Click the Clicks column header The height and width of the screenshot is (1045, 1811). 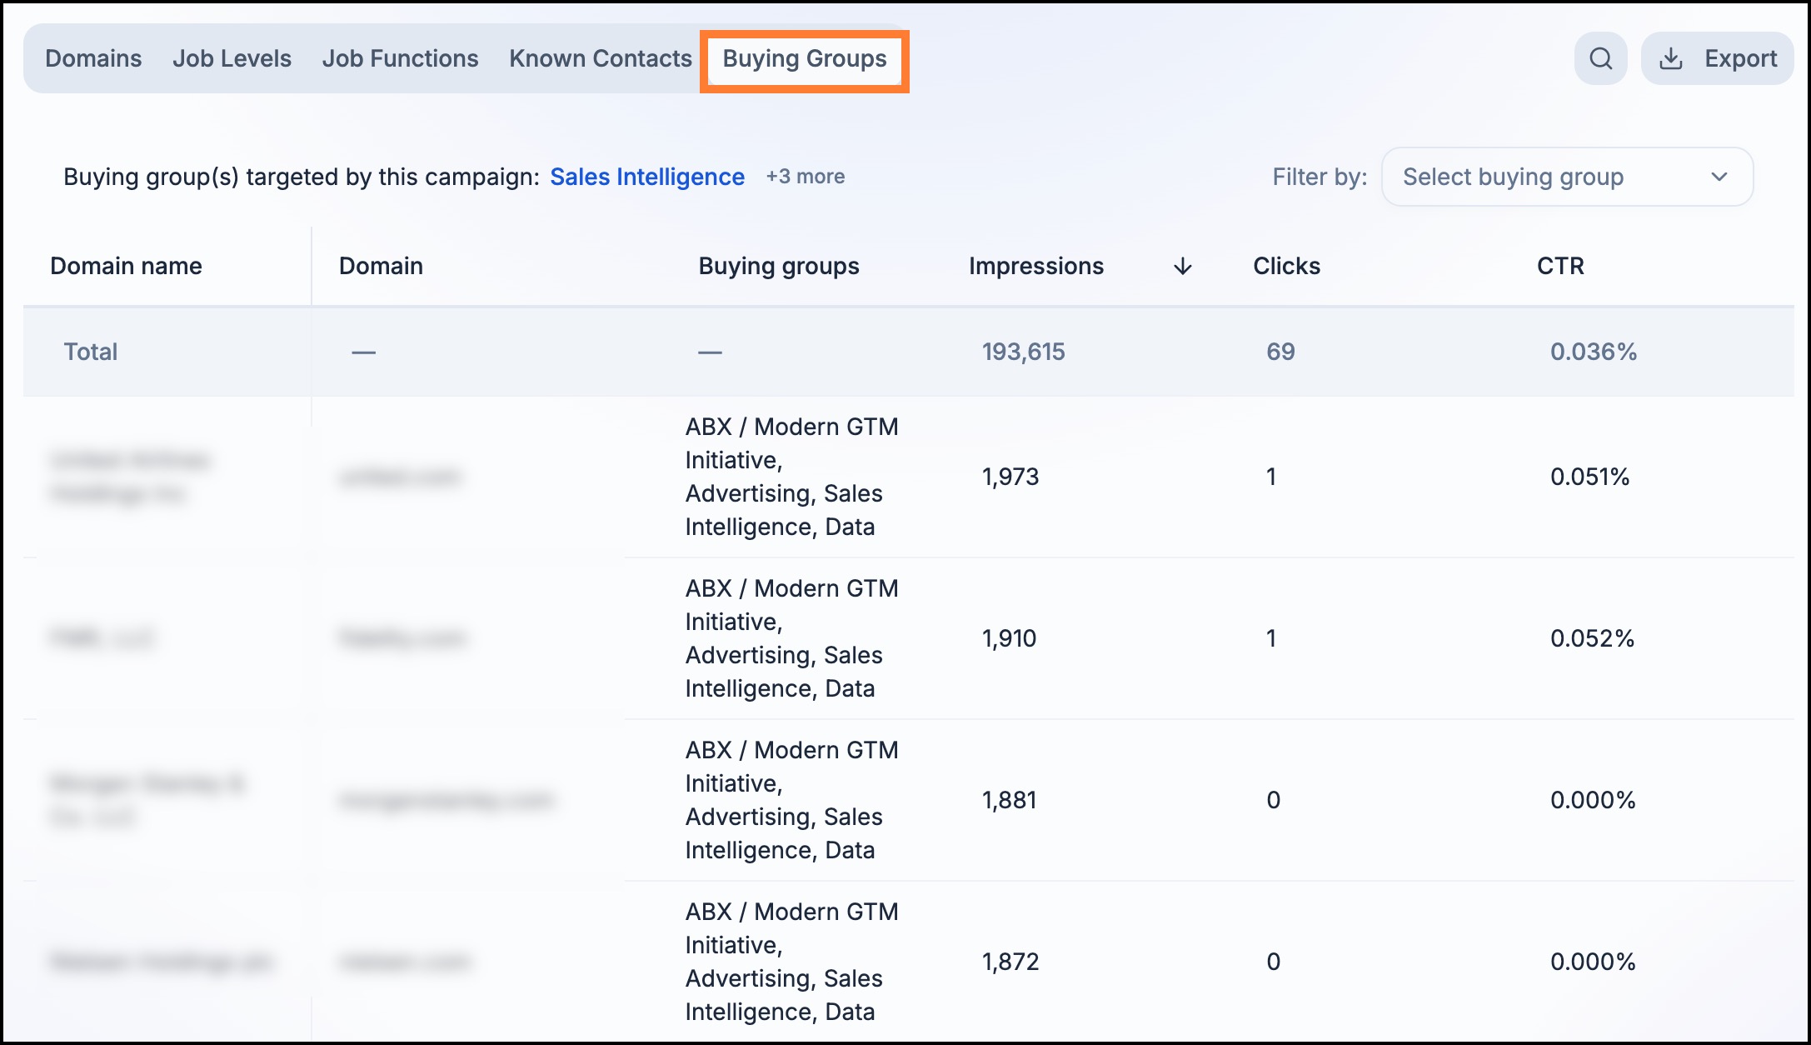1286,266
